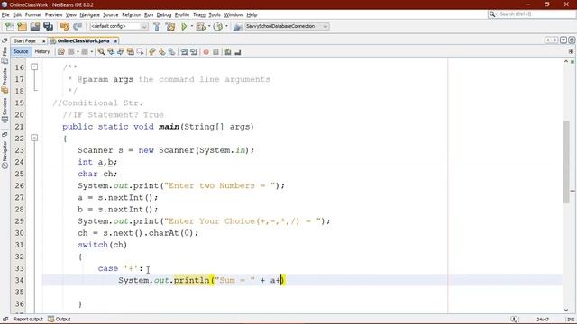Click the Shift Line Right icon

pyautogui.click(x=194, y=52)
